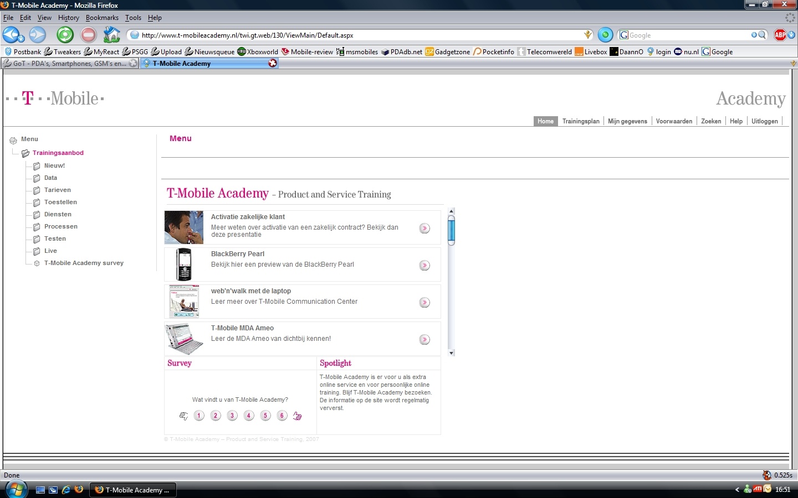Go forward with the forward arrow button
This screenshot has height=498, width=798.
37,35
